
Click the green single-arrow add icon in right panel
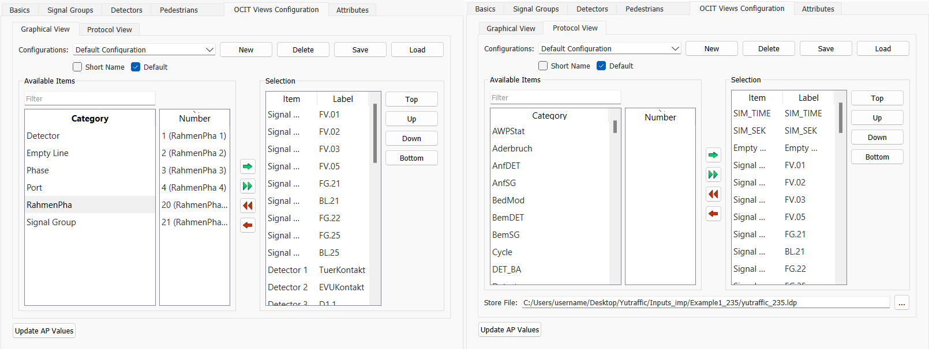click(713, 155)
